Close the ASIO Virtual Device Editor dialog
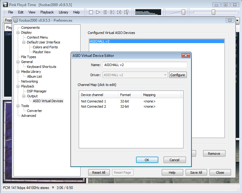The height and width of the screenshot is (193, 242). tap(186, 56)
